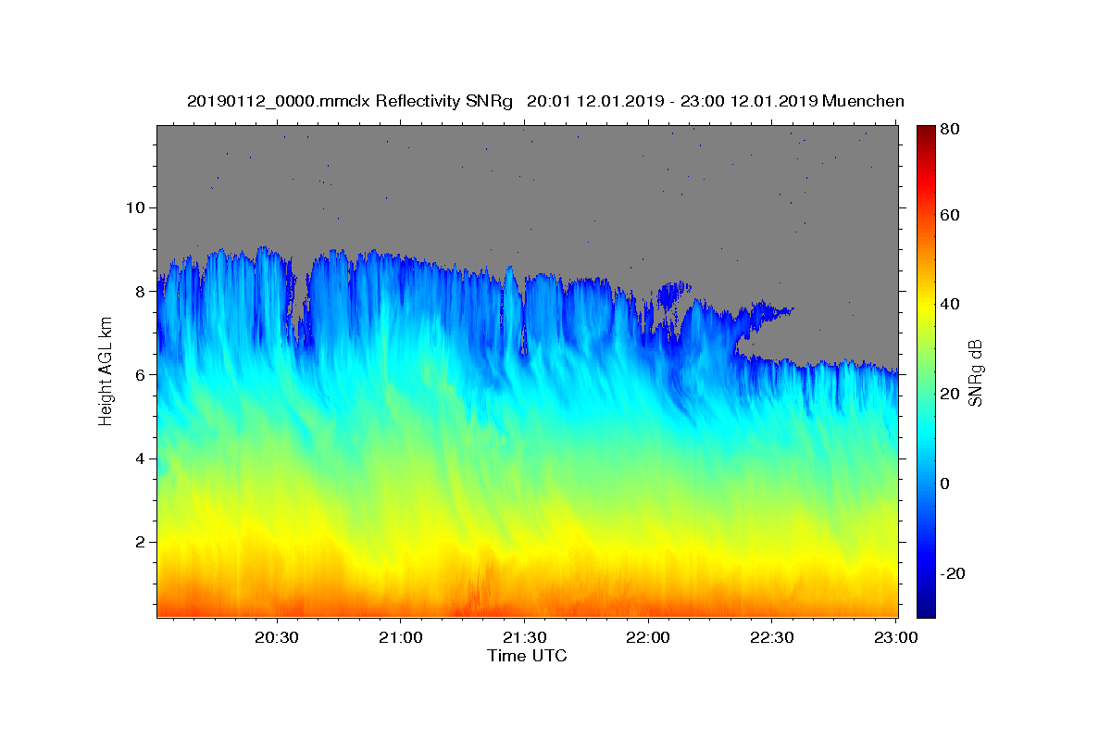Click the height tick label 2

(x=140, y=542)
